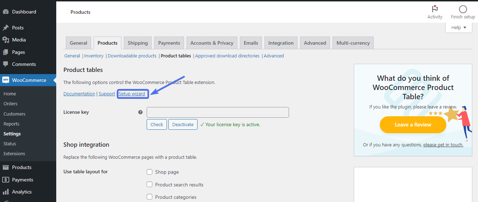
Task: Check the Product search results checkbox
Action: pos(149,184)
